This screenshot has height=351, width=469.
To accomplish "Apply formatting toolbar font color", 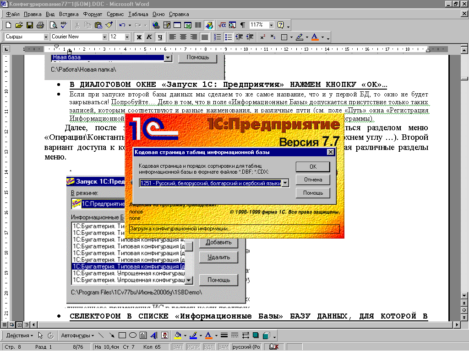I will [315, 37].
